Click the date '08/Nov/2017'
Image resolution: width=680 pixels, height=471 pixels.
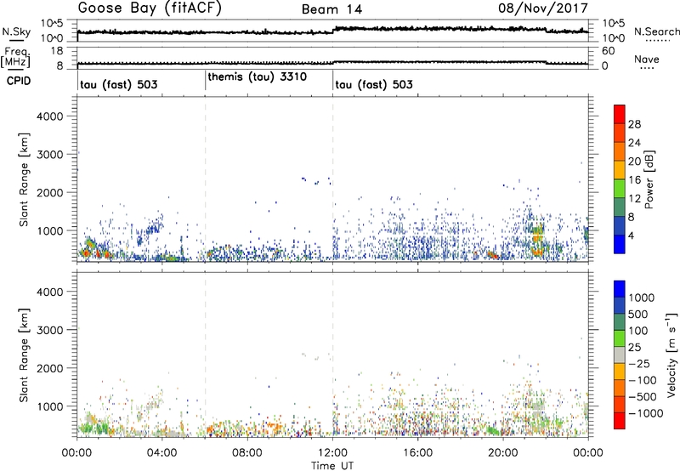tap(543, 8)
